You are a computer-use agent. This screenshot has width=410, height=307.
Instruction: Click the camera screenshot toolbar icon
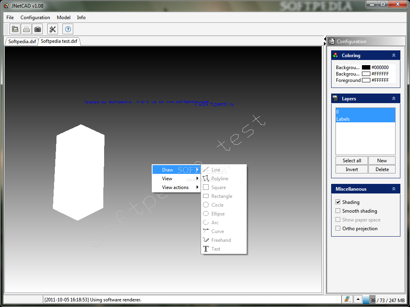click(38, 29)
